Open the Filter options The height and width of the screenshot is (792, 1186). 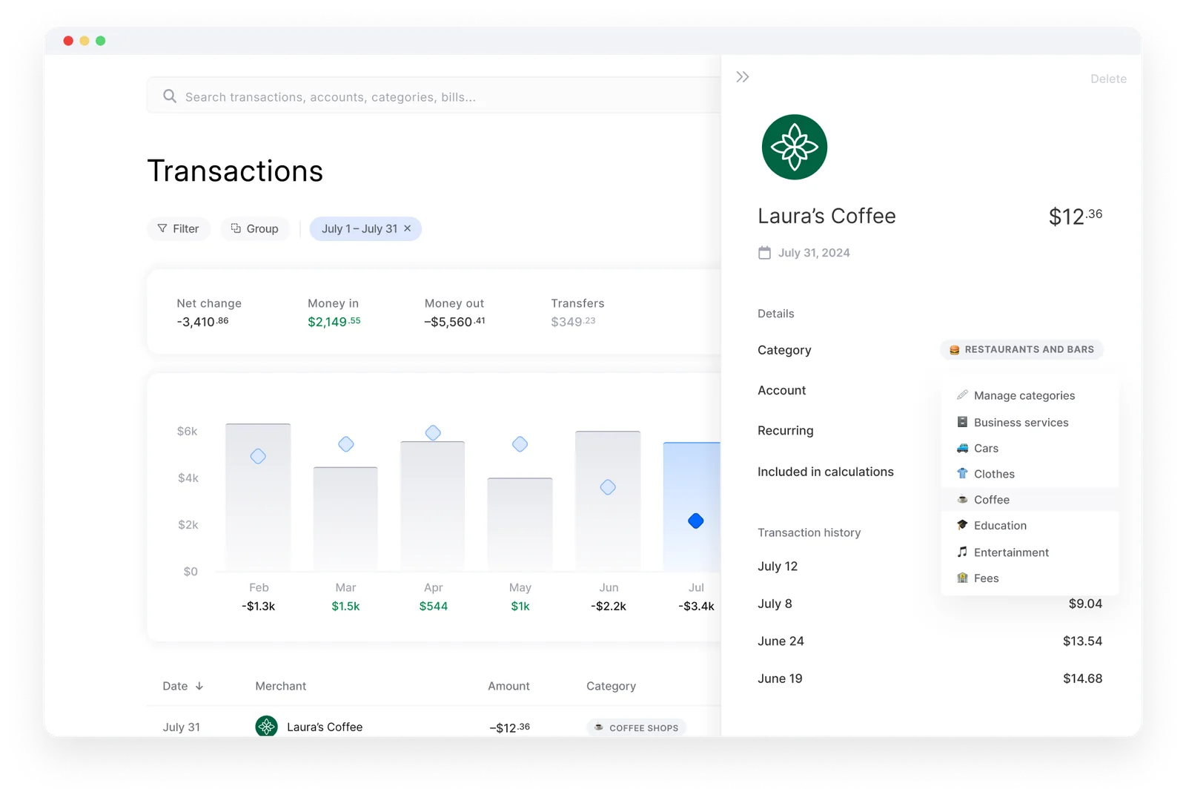[x=179, y=228]
